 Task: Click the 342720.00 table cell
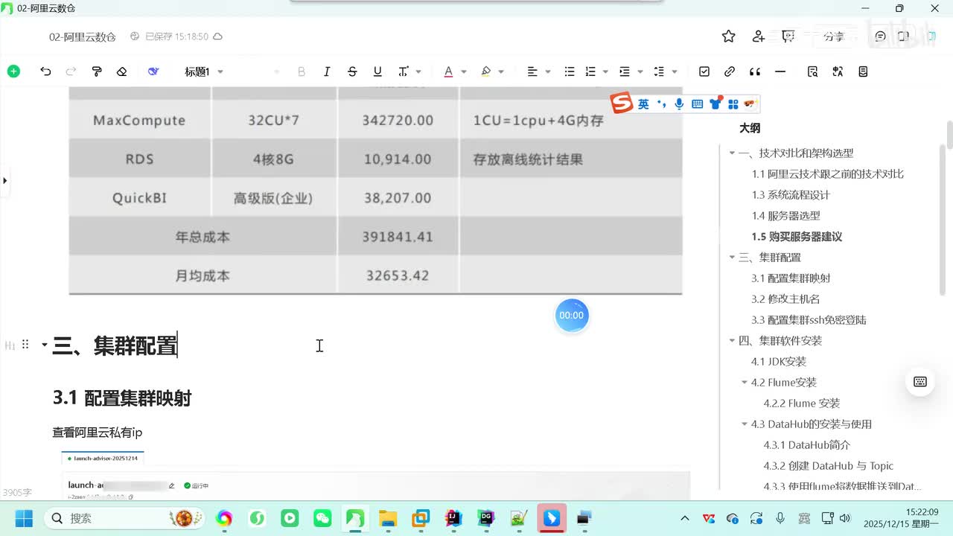tap(398, 120)
